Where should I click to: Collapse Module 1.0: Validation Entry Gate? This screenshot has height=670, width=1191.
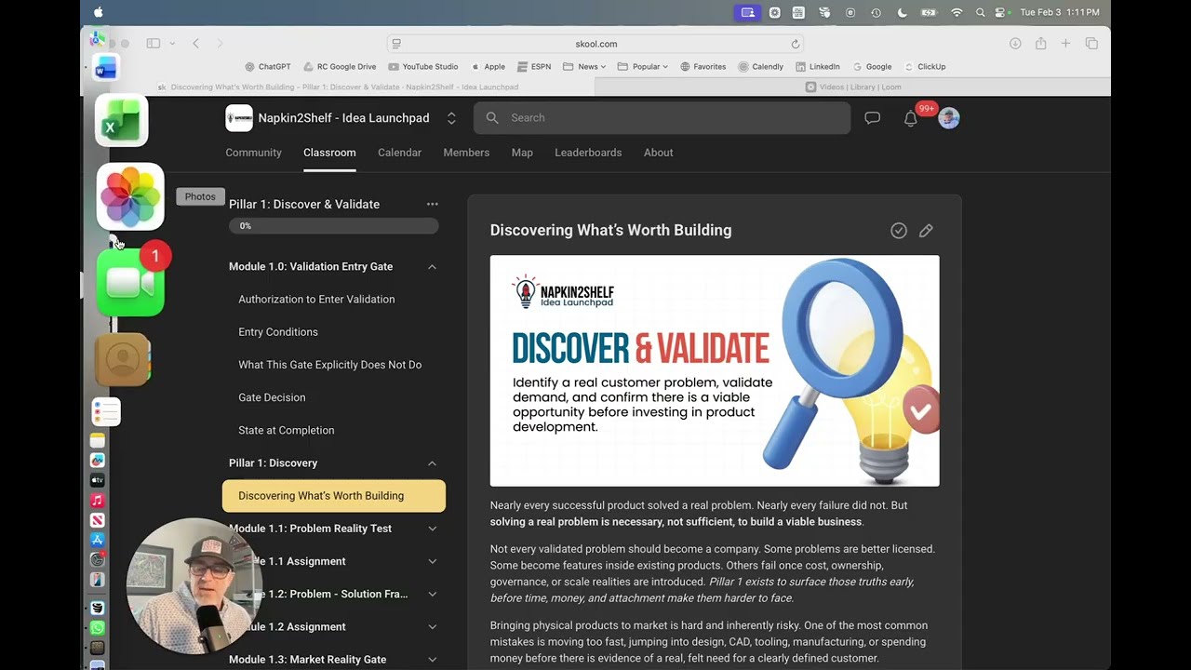tap(432, 267)
